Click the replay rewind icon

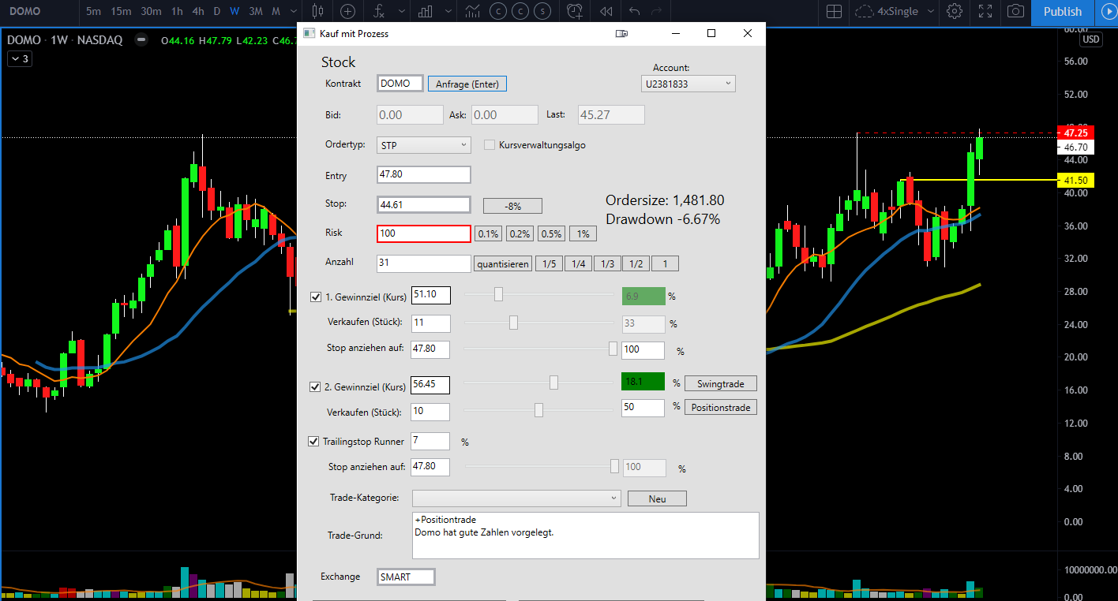(x=606, y=12)
